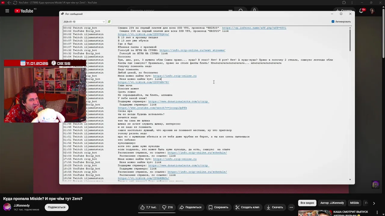Click the 'голову резать надо' message

(x=132, y=133)
